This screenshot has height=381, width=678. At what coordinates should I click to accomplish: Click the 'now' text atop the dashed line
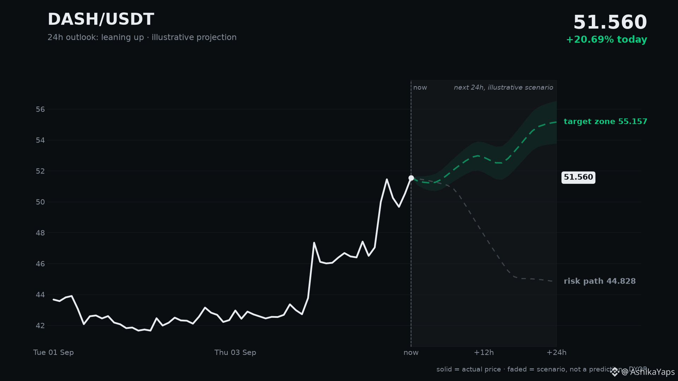click(x=420, y=87)
